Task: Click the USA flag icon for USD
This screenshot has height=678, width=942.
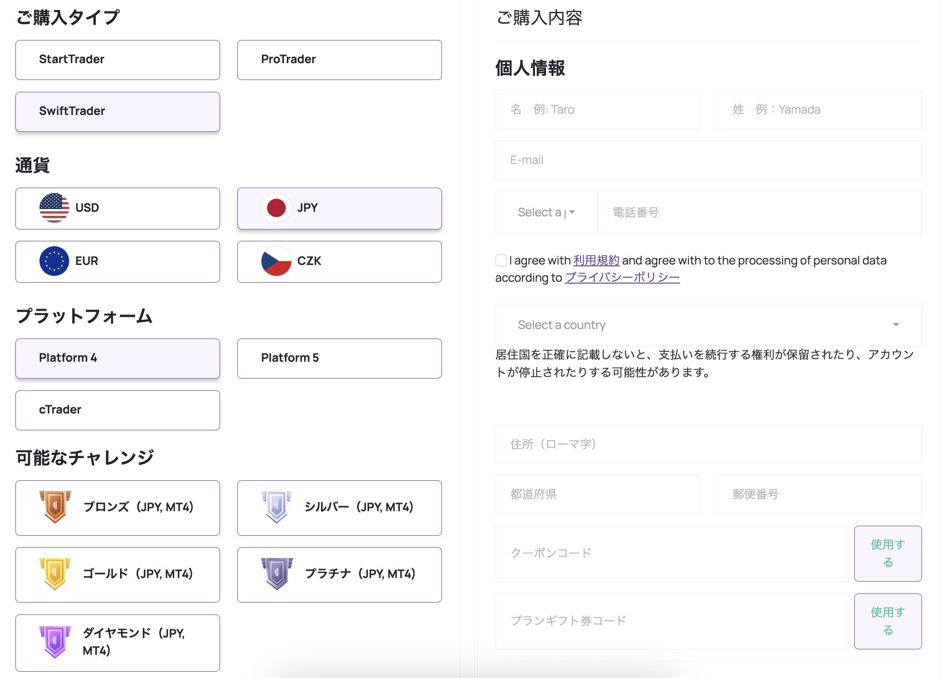Action: (54, 208)
